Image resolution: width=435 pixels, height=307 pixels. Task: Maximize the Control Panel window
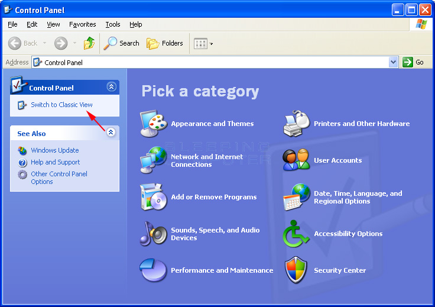(411, 10)
